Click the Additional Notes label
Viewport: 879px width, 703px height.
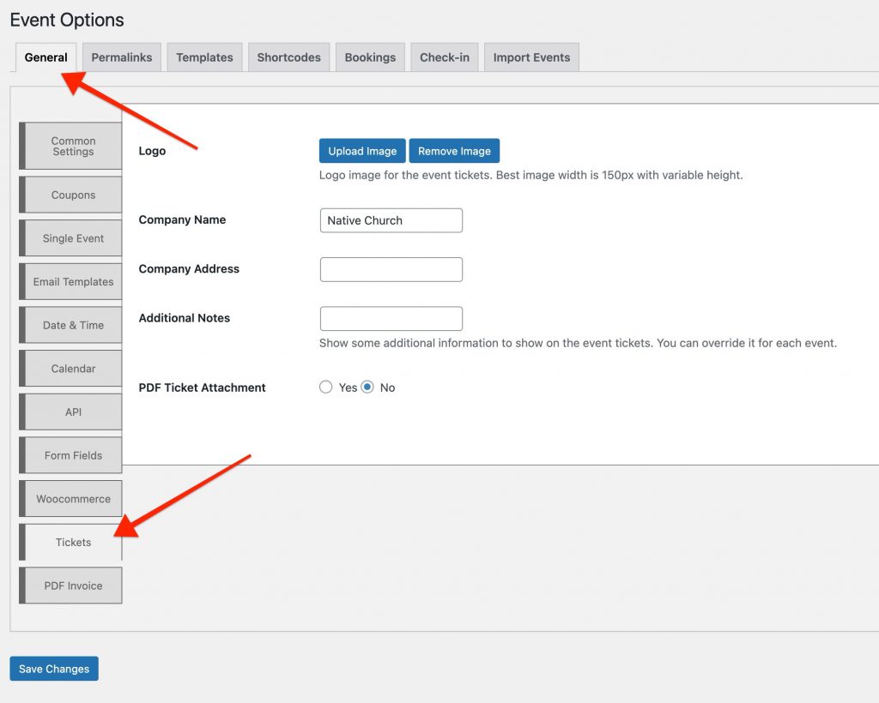coord(185,318)
